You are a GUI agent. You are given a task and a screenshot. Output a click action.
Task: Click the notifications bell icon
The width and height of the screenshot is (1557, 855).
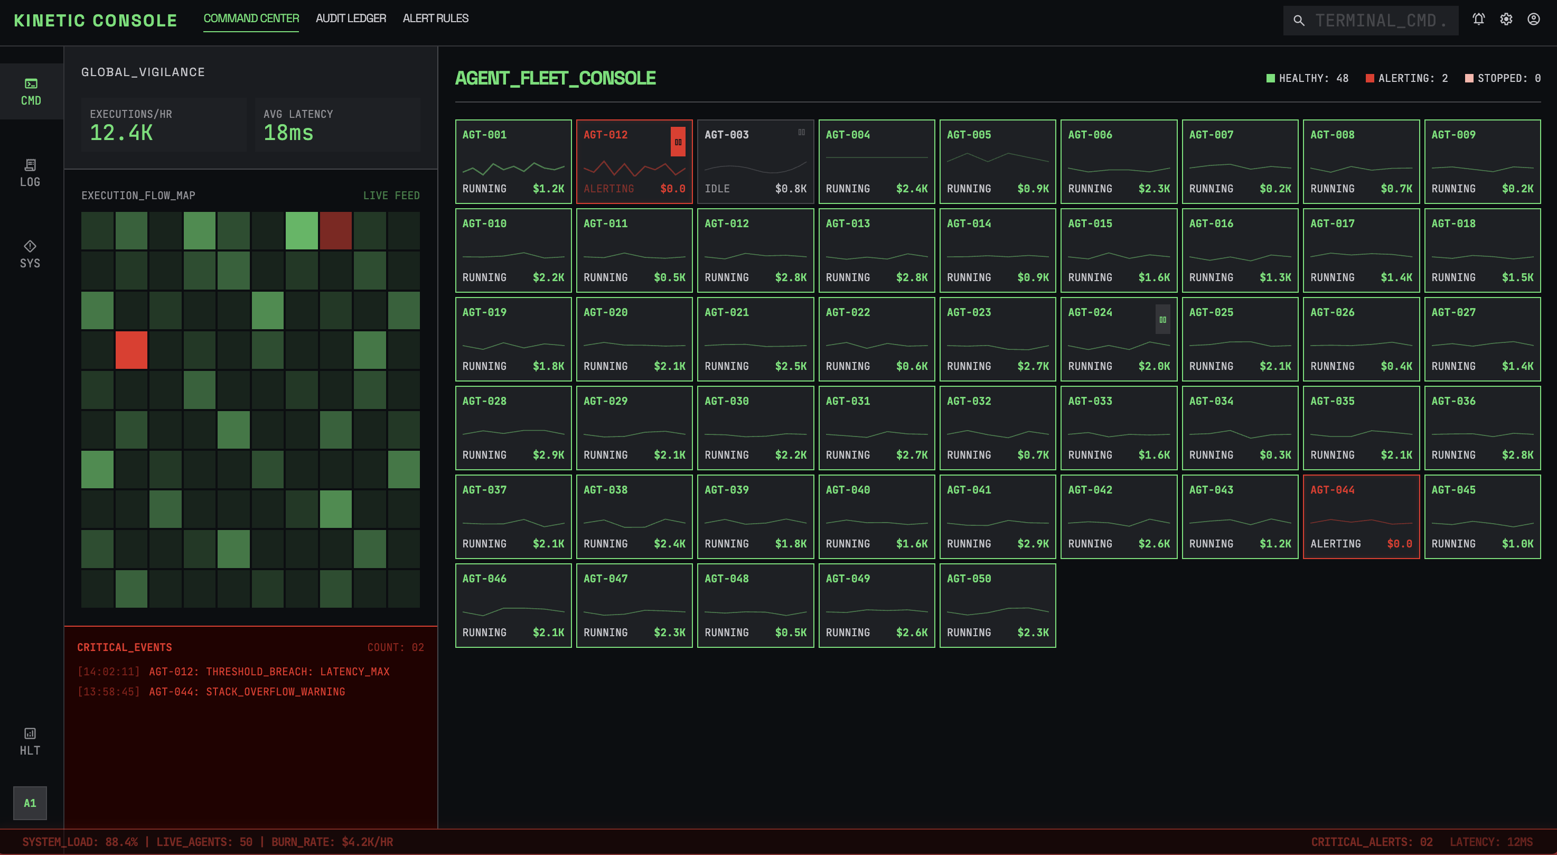coord(1478,20)
